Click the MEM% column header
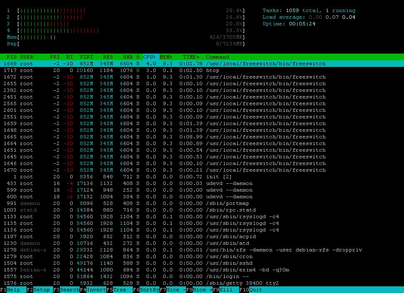Image resolution: width=404 pixels, height=293 pixels. click(166, 57)
